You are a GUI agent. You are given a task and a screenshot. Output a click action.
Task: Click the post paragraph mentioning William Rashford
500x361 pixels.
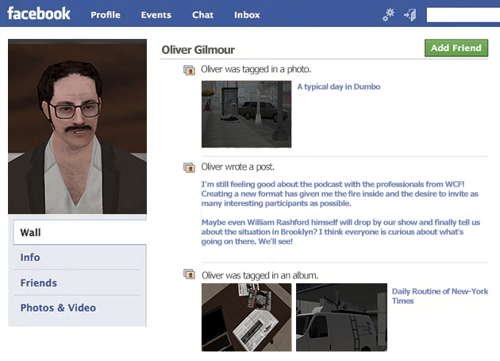pos(340,232)
